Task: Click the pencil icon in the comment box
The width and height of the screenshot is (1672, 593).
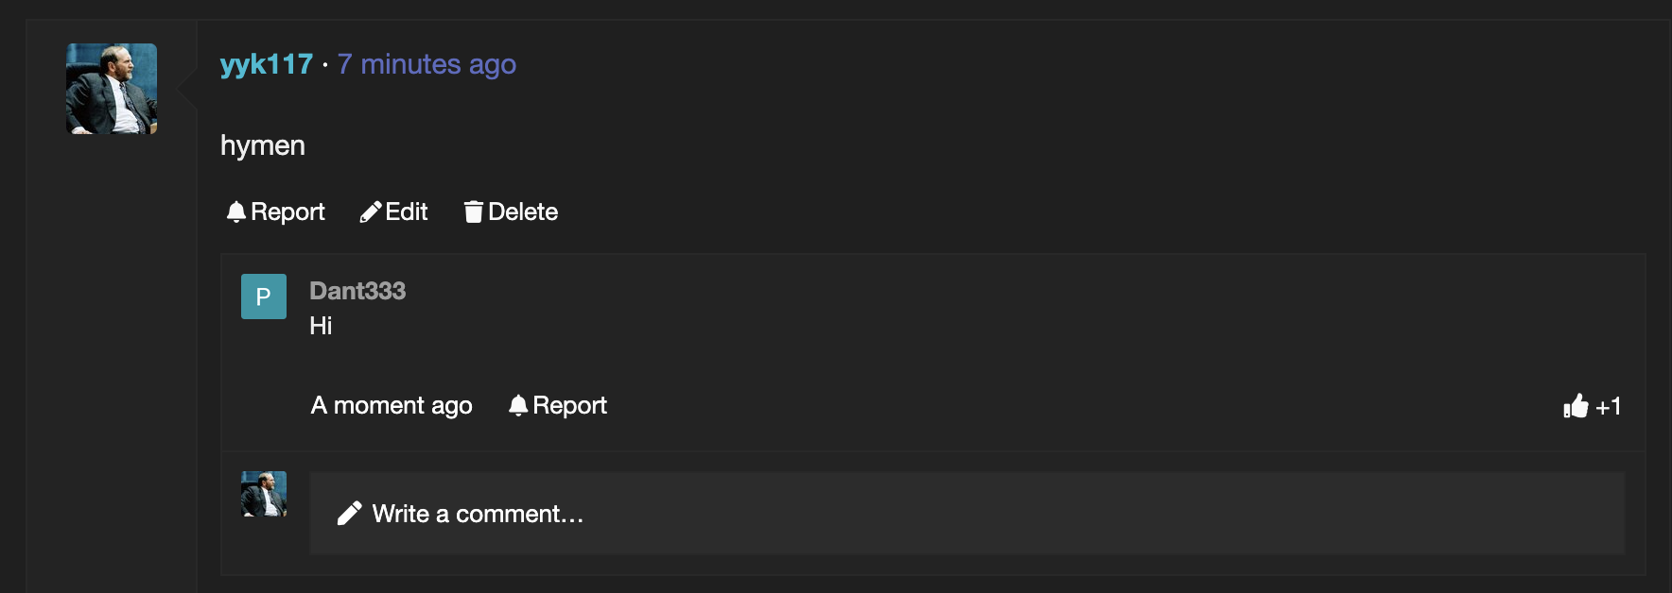Action: coord(349,514)
